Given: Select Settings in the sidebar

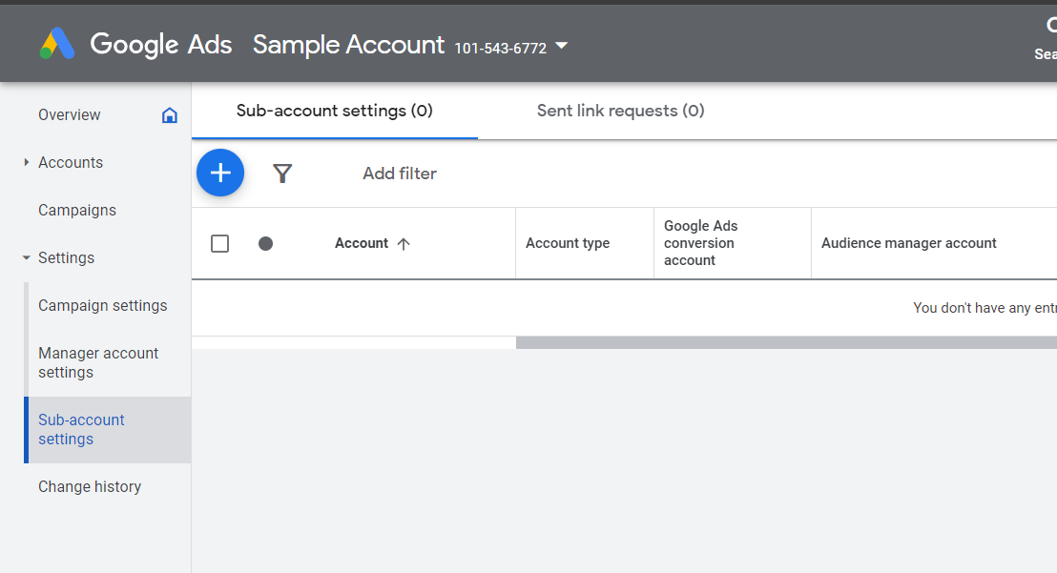Looking at the screenshot, I should point(66,257).
